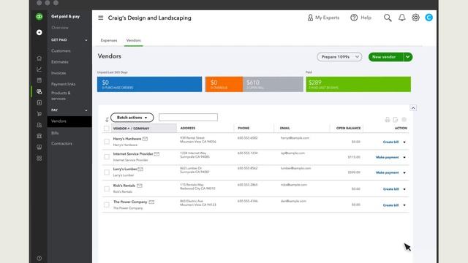The image size is (468, 263).
Task: Click the Get paid & pay rail icon
Action: 39,91
